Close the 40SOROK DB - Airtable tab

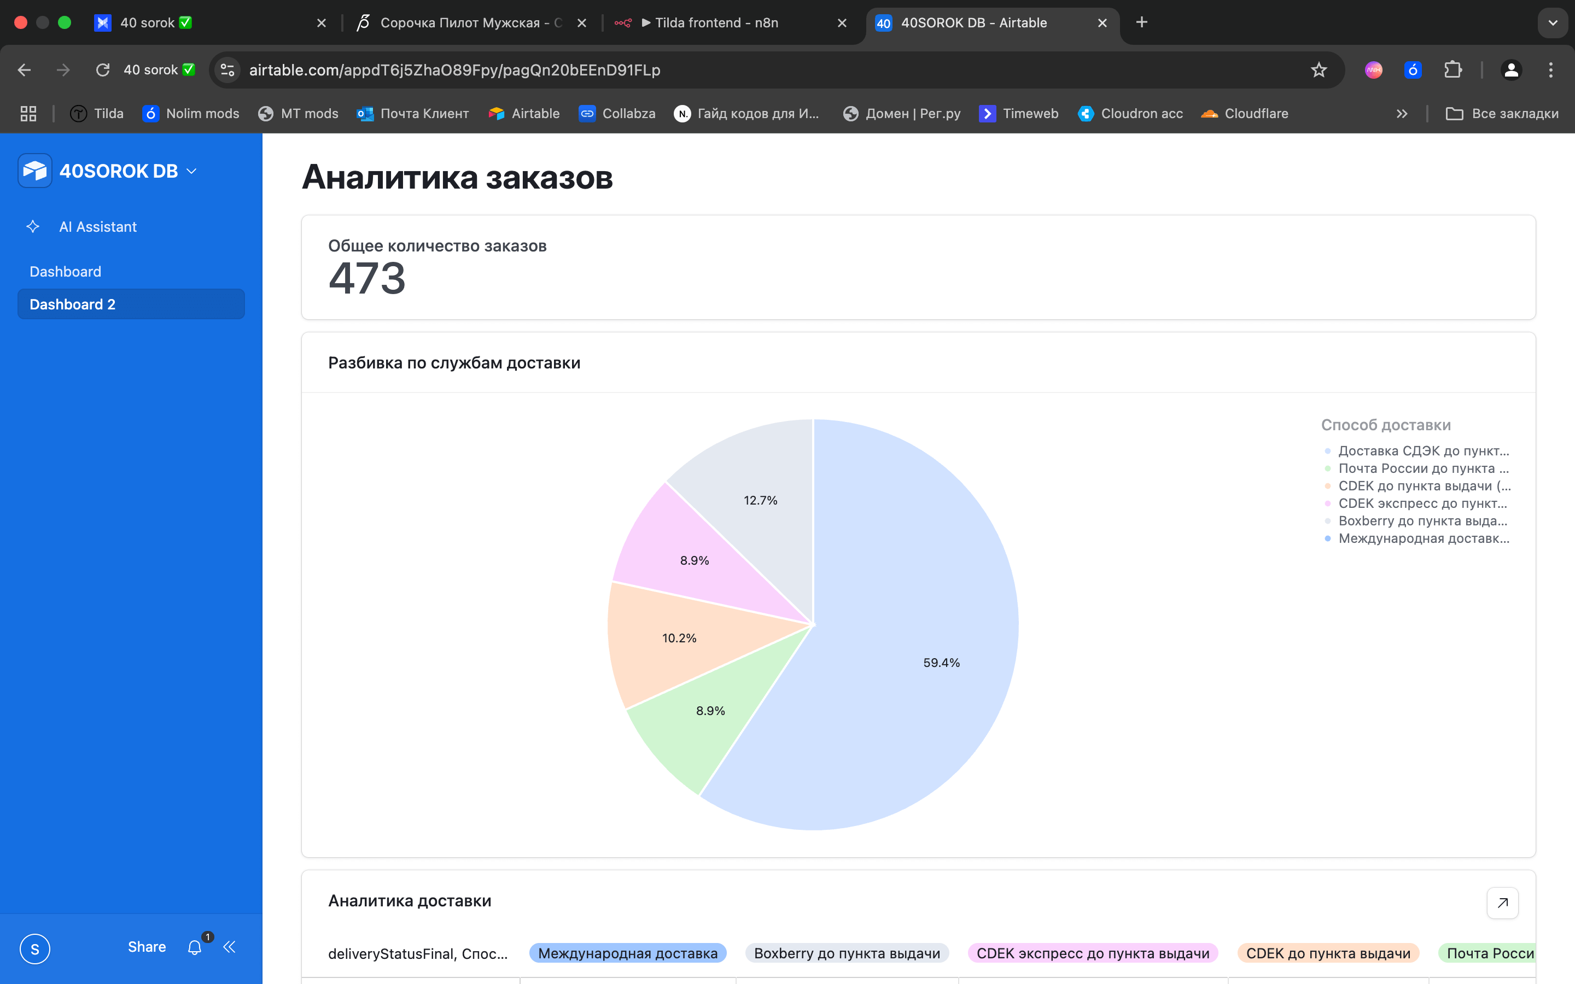(1102, 23)
